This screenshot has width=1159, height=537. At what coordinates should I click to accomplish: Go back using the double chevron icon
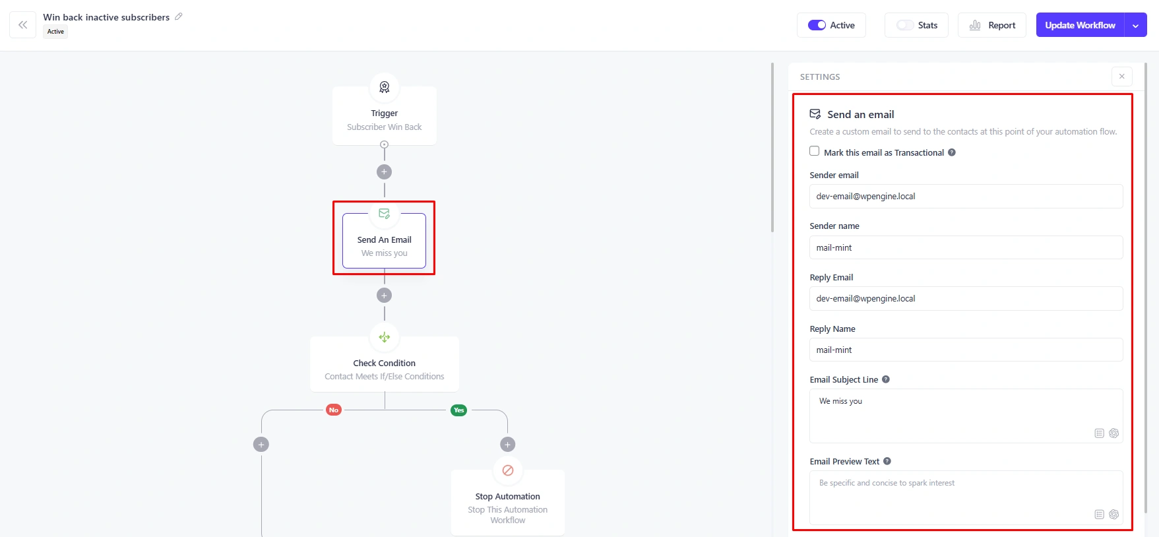point(22,25)
